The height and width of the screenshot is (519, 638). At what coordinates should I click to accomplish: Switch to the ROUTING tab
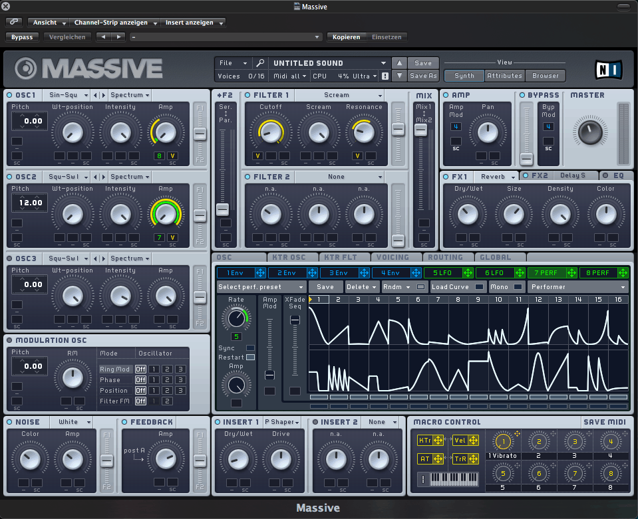coord(445,257)
